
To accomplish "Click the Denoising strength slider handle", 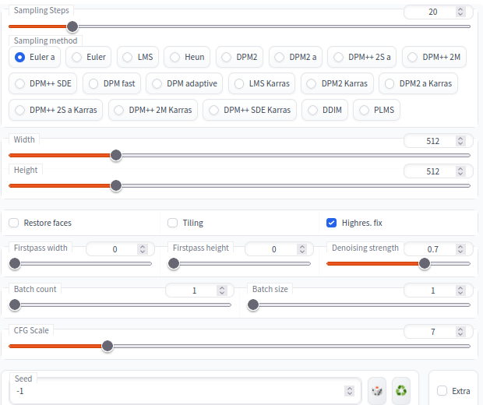I will [x=425, y=263].
